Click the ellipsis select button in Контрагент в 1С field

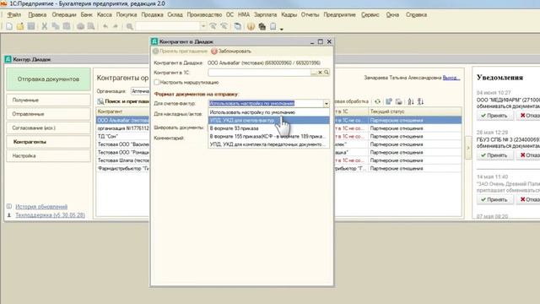[x=313, y=73]
